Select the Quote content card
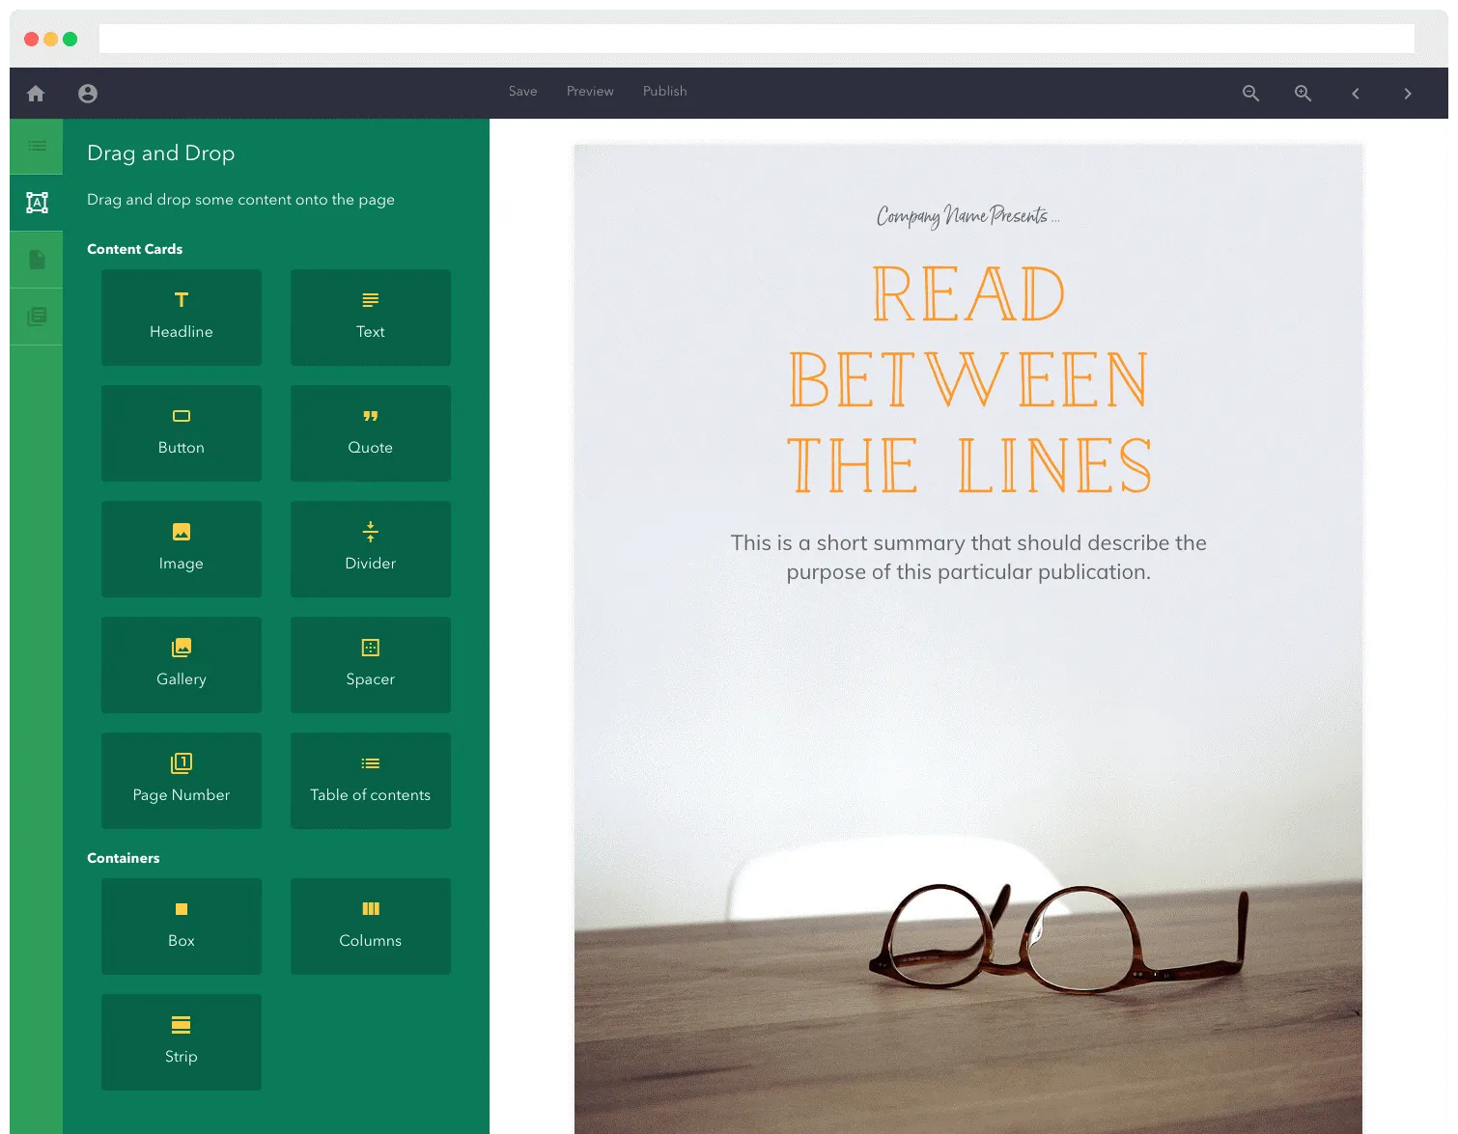Screen dimensions: 1458x1134 pos(371,433)
